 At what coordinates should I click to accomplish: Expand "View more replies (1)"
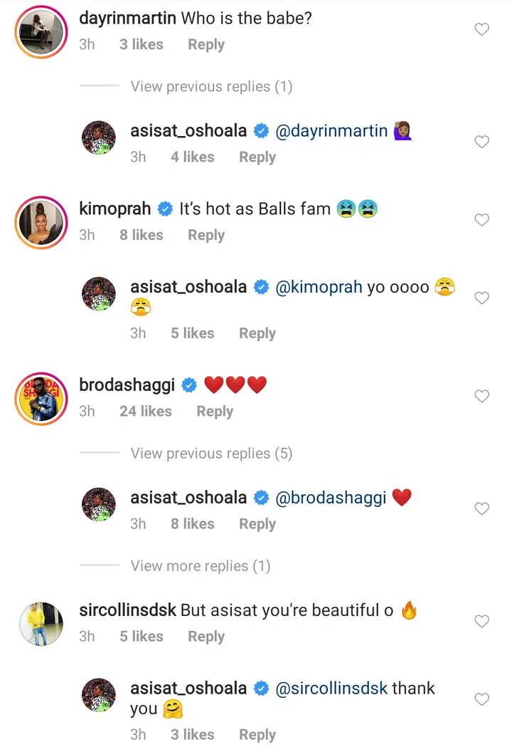201,566
